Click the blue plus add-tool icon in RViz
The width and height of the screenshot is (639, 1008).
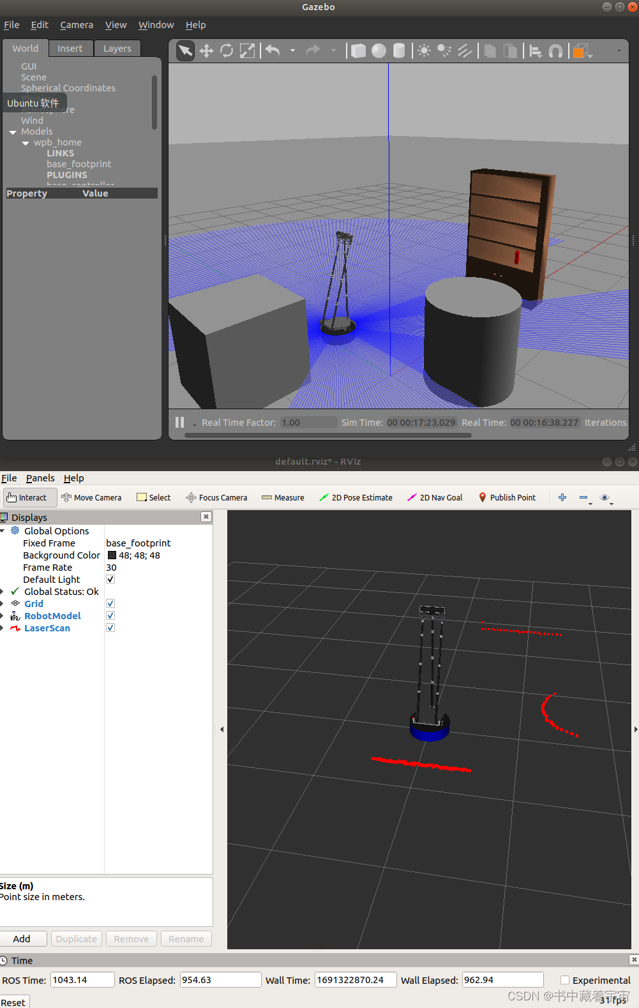coord(562,497)
